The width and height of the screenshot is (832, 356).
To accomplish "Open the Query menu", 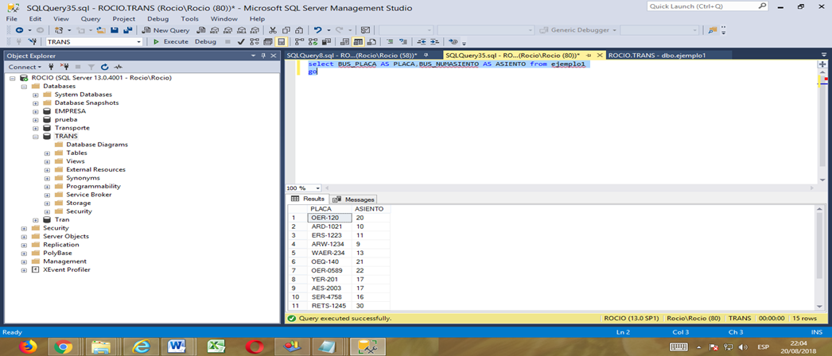I will point(90,18).
